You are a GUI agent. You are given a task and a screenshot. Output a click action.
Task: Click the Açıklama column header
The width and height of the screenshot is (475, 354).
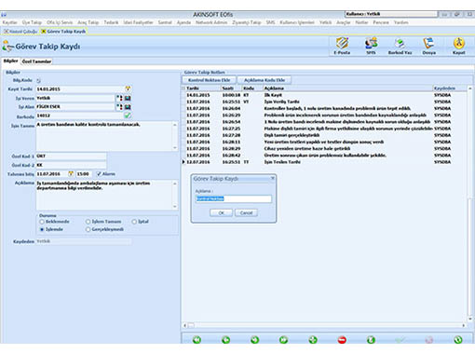(347, 88)
